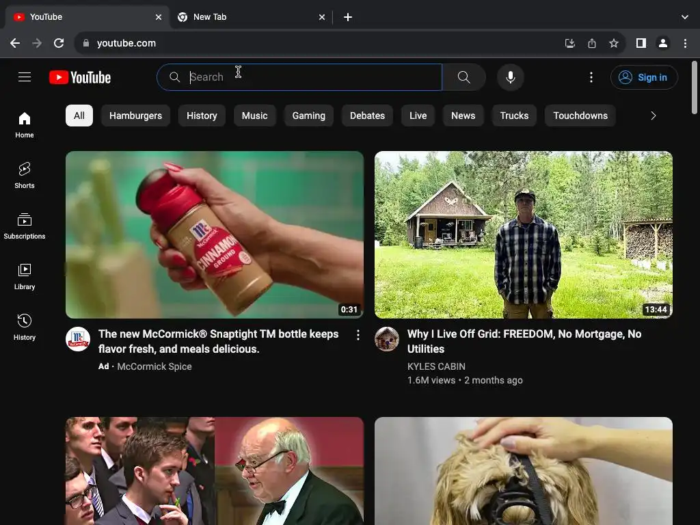Expand tab search dropdown arrow
The width and height of the screenshot is (700, 525).
tap(685, 17)
